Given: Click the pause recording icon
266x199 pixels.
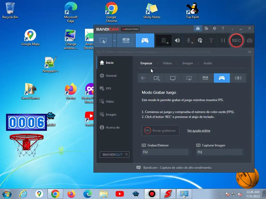Looking at the screenshot, I should tap(223, 40).
